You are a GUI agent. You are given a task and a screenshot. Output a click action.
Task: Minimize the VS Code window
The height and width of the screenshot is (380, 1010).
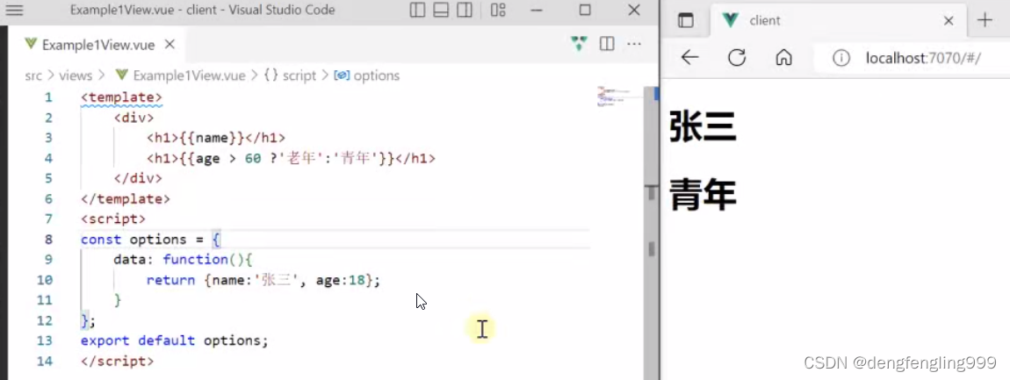point(536,11)
